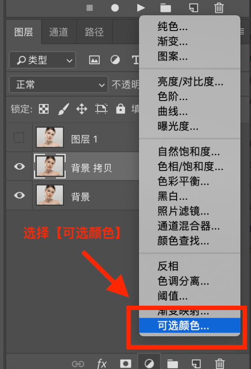Choose 反相 from the menu
Screen dimensions: 251x369
coord(189,266)
